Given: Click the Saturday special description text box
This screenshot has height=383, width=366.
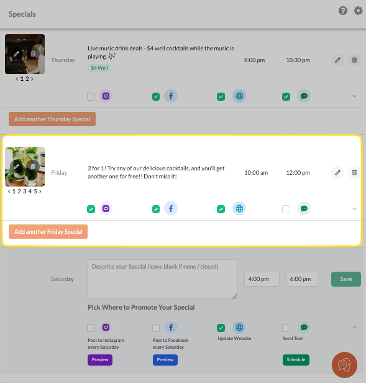Looking at the screenshot, I should pyautogui.click(x=162, y=279).
